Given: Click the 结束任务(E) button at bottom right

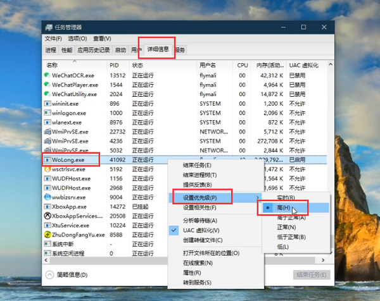Looking at the screenshot, I should pyautogui.click(x=312, y=275).
